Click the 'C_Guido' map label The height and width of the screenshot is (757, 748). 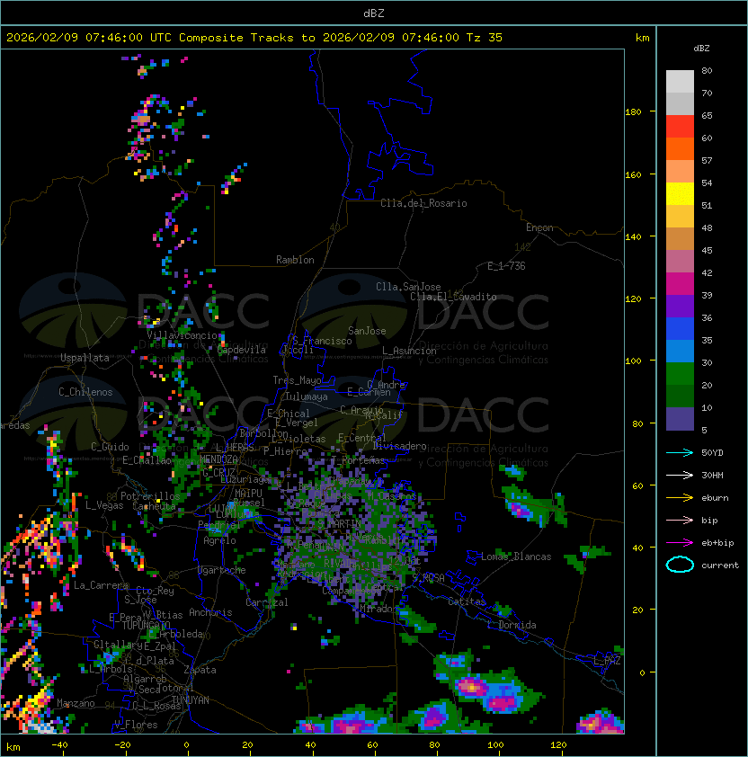(x=110, y=447)
